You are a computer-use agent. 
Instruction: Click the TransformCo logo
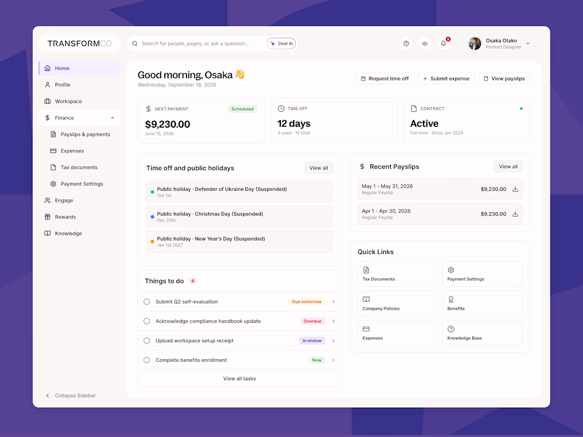coord(79,43)
